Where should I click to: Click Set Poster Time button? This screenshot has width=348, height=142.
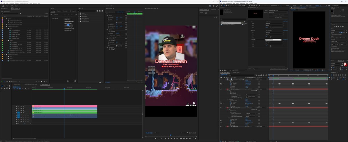pyautogui.click(x=278, y=17)
